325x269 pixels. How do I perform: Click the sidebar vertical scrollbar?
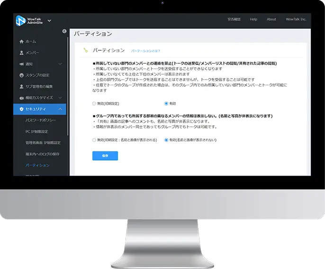(68, 86)
